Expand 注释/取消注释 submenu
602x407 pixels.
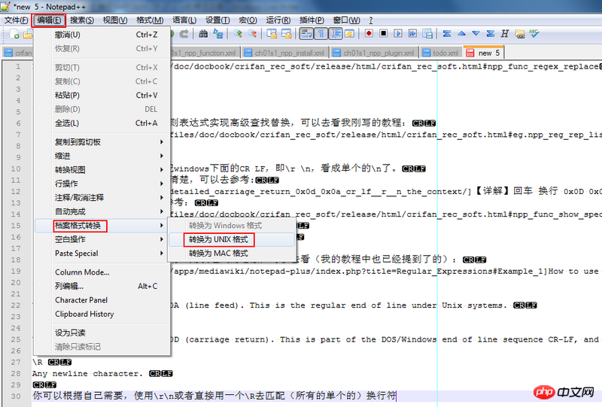click(x=102, y=197)
